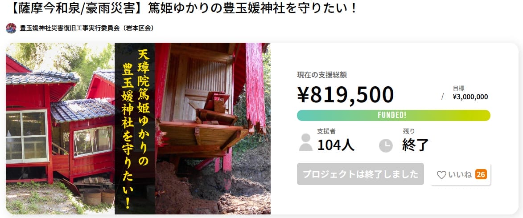The width and height of the screenshot is (523, 218).
Task: Click the damaged red shrine photo on the right
Action: (x=213, y=129)
